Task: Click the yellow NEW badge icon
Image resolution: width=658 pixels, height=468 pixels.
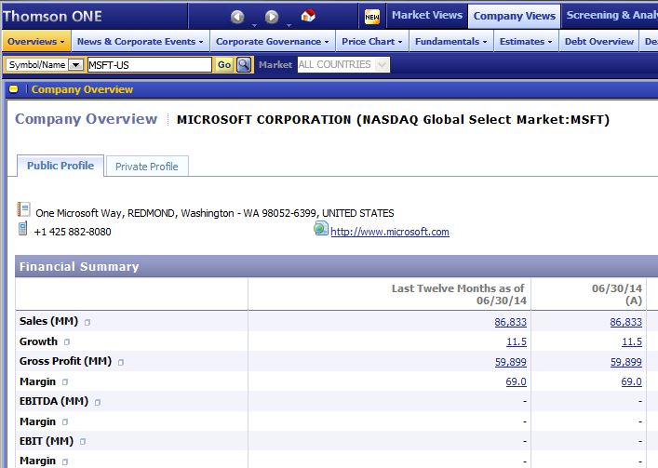Action: [371, 17]
